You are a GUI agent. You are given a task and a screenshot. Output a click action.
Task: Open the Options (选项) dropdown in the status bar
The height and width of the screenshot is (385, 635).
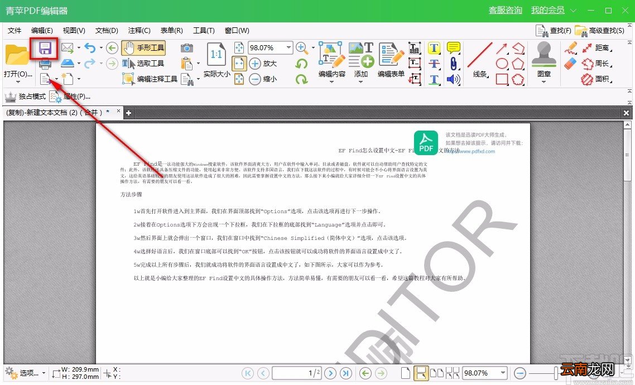coord(25,373)
